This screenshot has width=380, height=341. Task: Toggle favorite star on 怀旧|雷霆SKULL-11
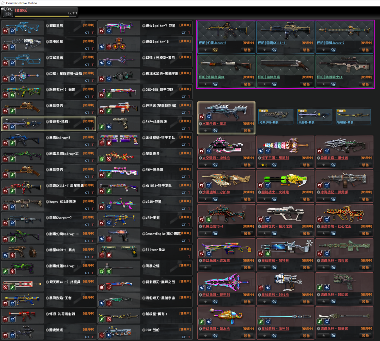[x=265, y=50]
